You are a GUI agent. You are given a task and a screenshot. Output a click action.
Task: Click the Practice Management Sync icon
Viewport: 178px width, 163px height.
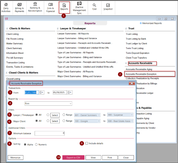79,4
